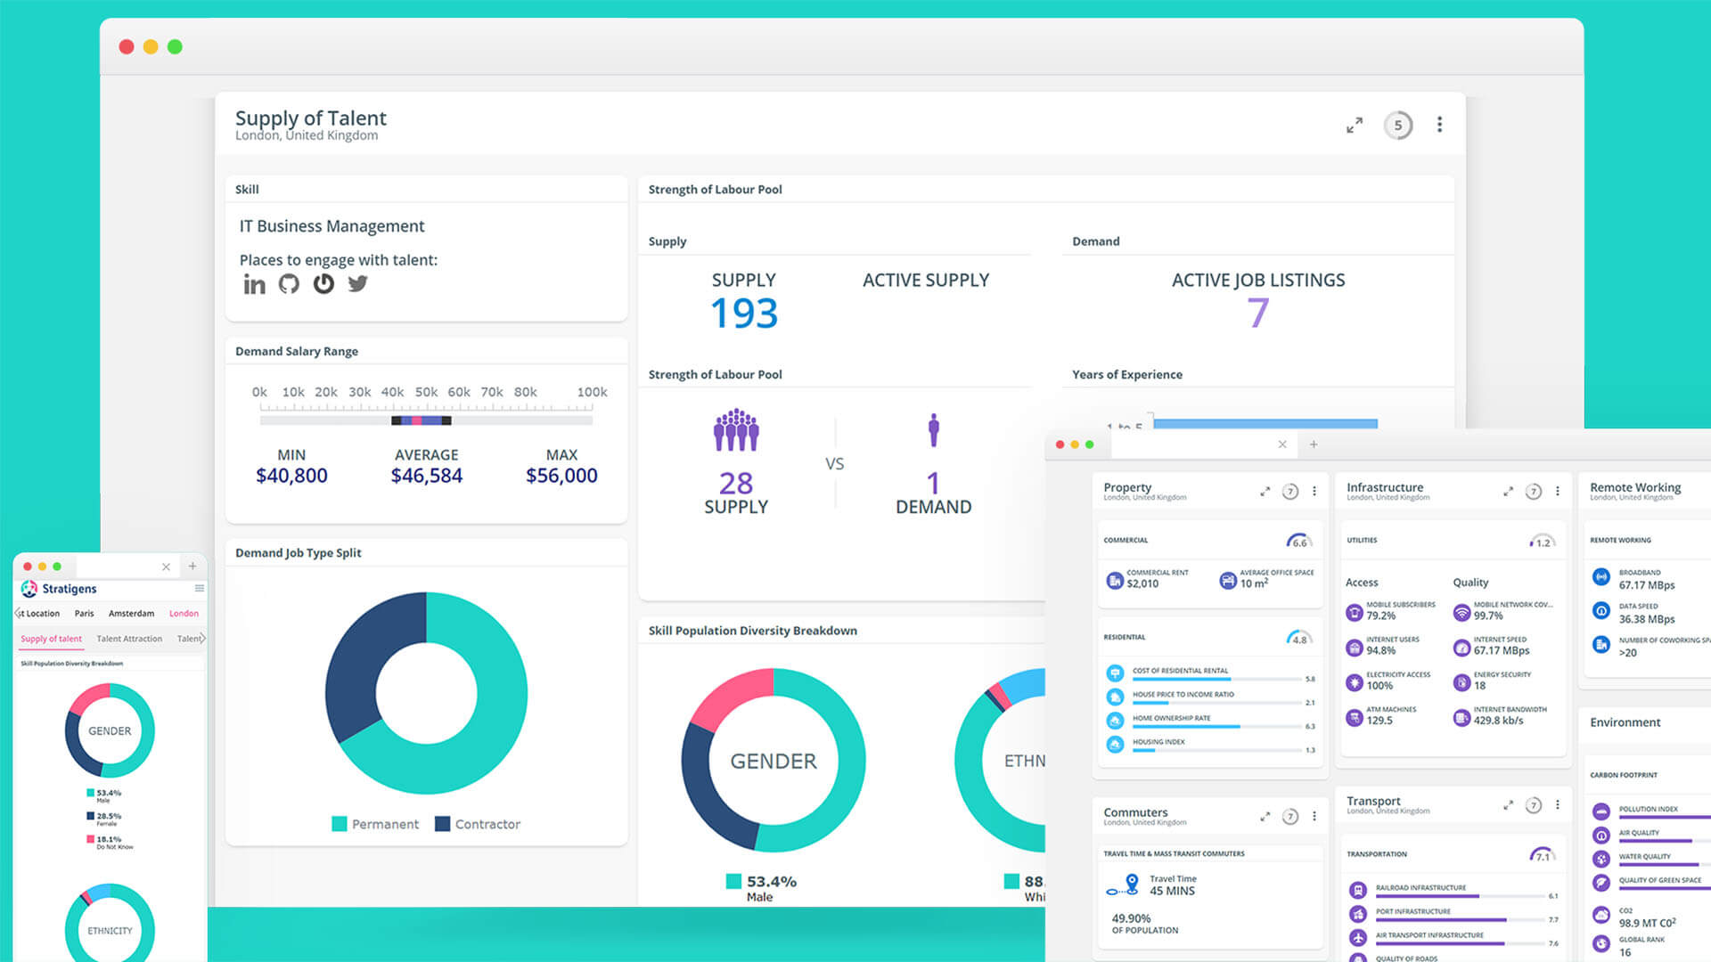Click the Internet Users icon

point(1355,648)
